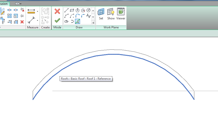Screen dimensions: 218x128
Task: Choose the Ellipse draw tool
Action: click(x=66, y=21)
